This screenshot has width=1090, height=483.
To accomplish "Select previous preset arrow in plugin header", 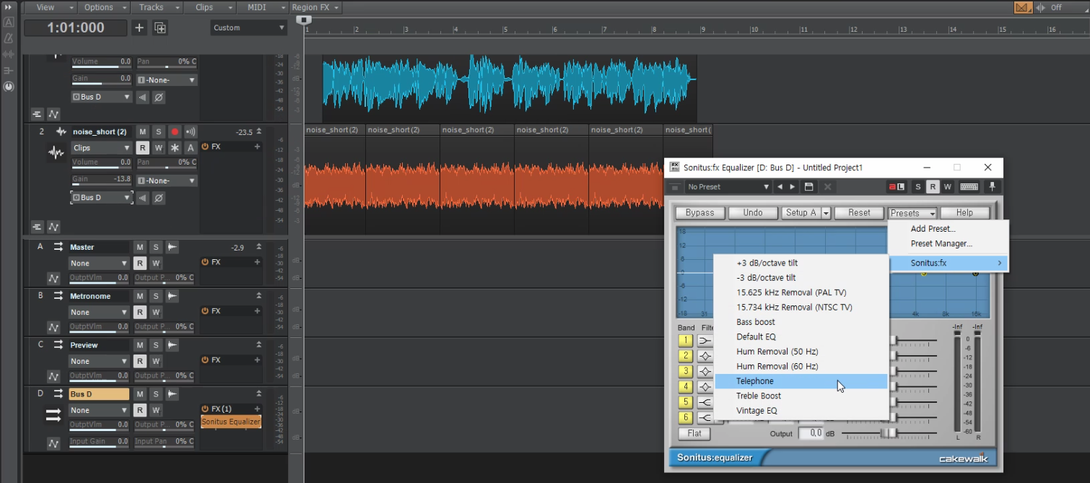I will click(x=780, y=187).
